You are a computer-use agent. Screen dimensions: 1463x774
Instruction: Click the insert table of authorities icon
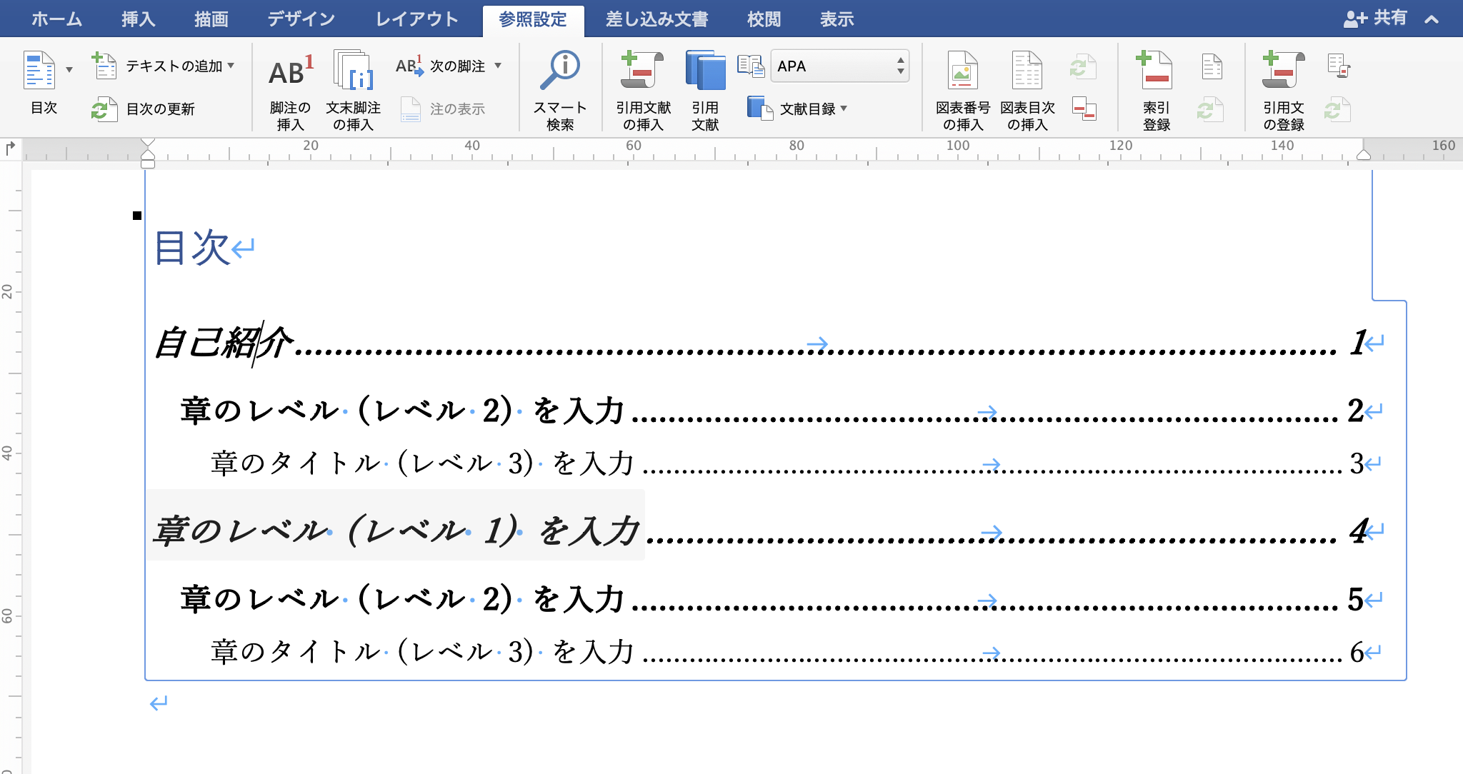pos(1339,66)
